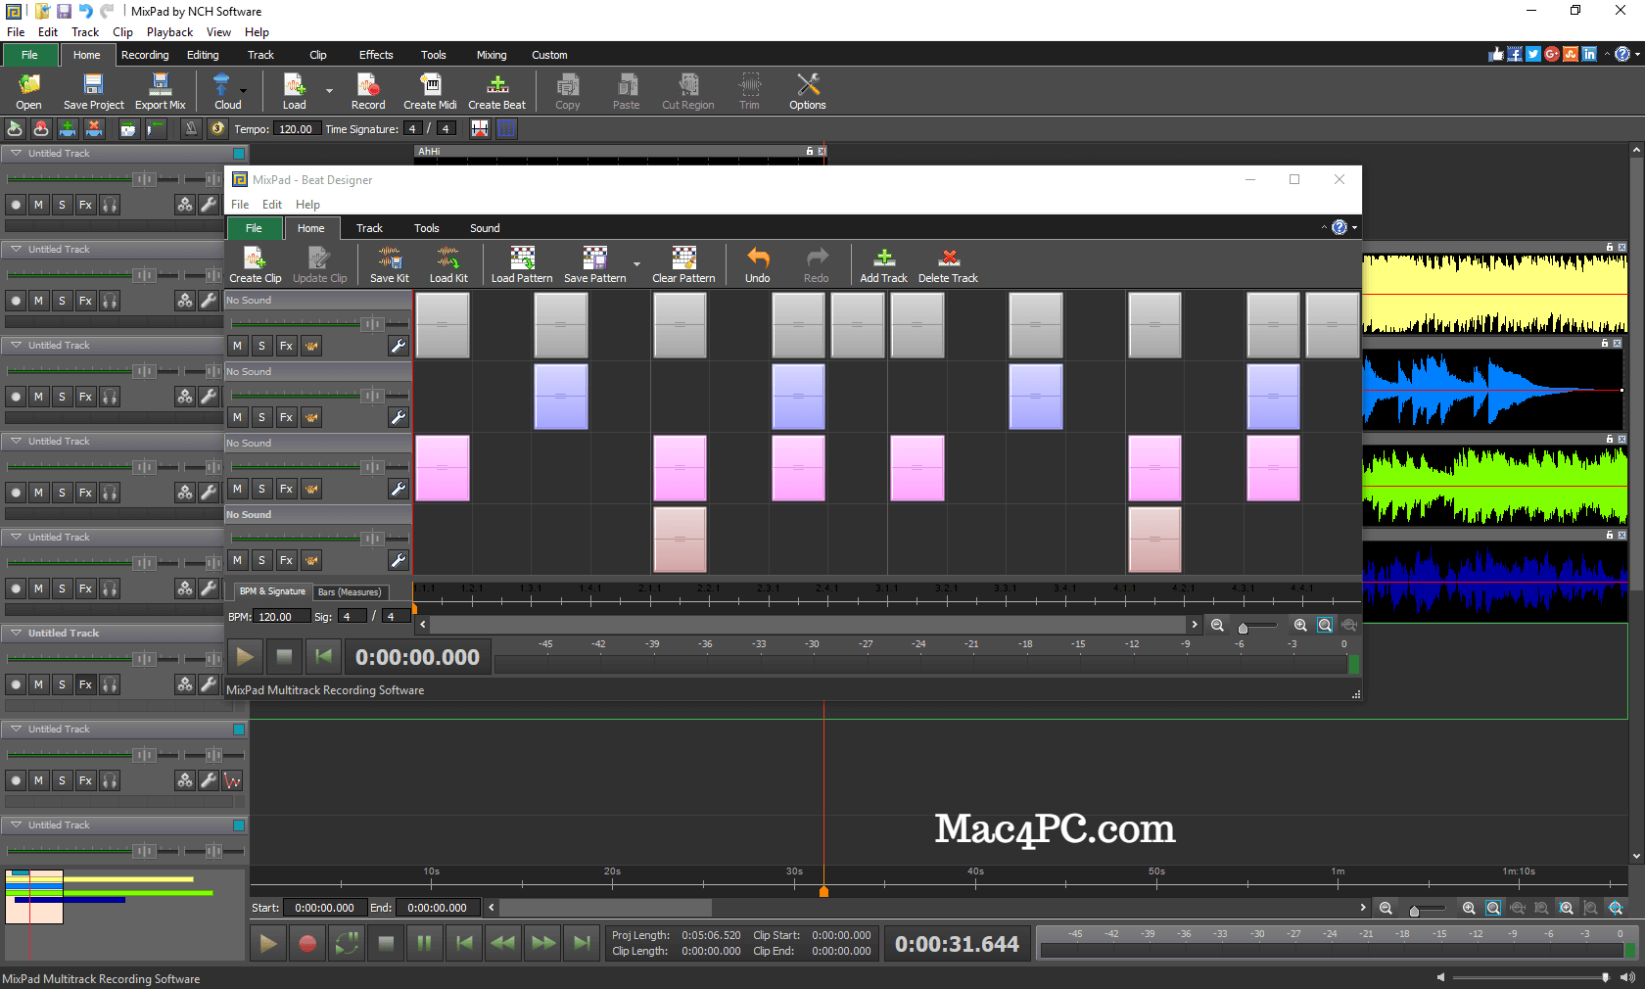Open the Effects tab in MixPad ribbon
Image resolution: width=1645 pixels, height=989 pixels.
[376, 55]
